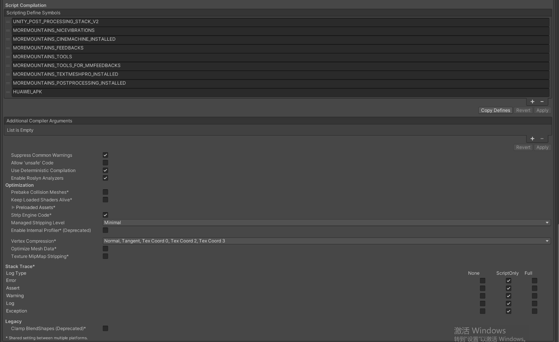Apply the scripting define symbol changes
The image size is (559, 342).
click(x=542, y=110)
